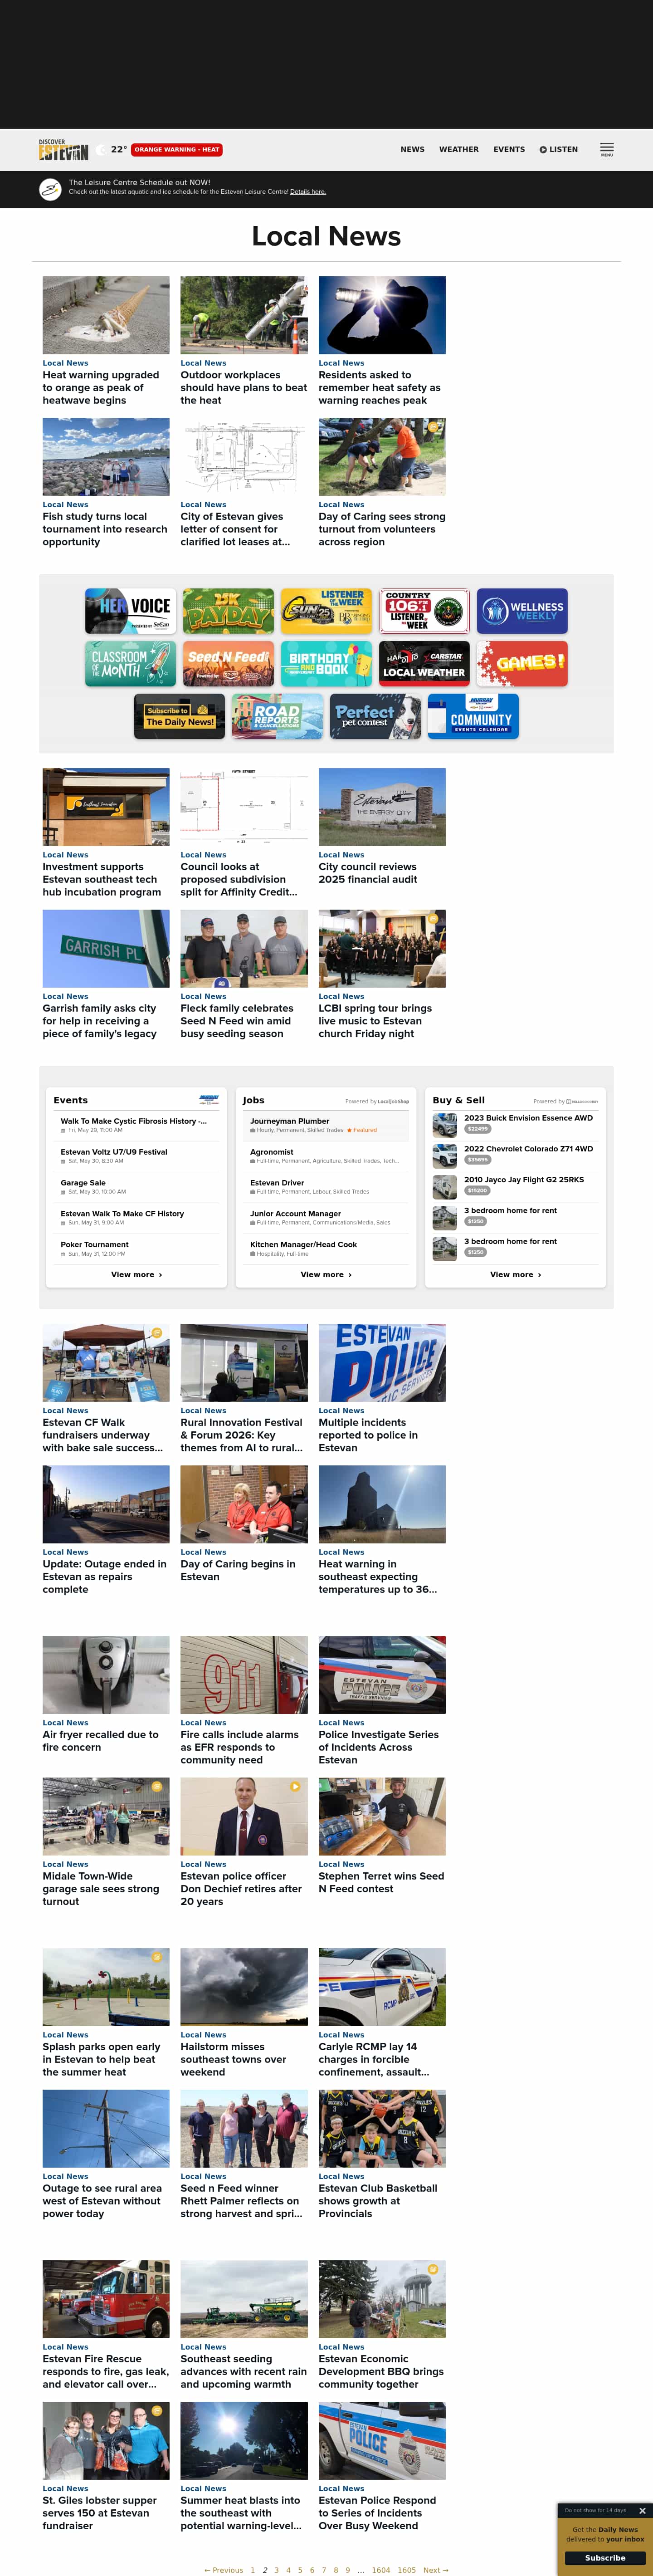Screen dimensions: 653x2576
Task: Open Day of Caring begins in Estevan
Action: click(238, 1570)
